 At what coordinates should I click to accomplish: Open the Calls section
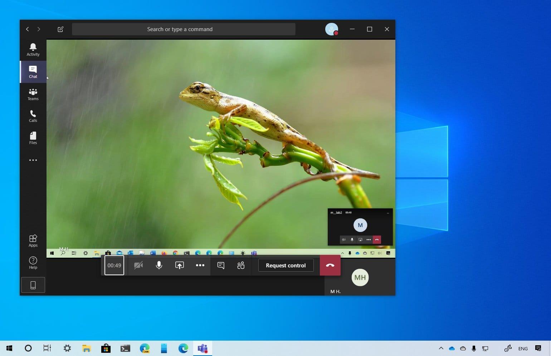(x=33, y=116)
